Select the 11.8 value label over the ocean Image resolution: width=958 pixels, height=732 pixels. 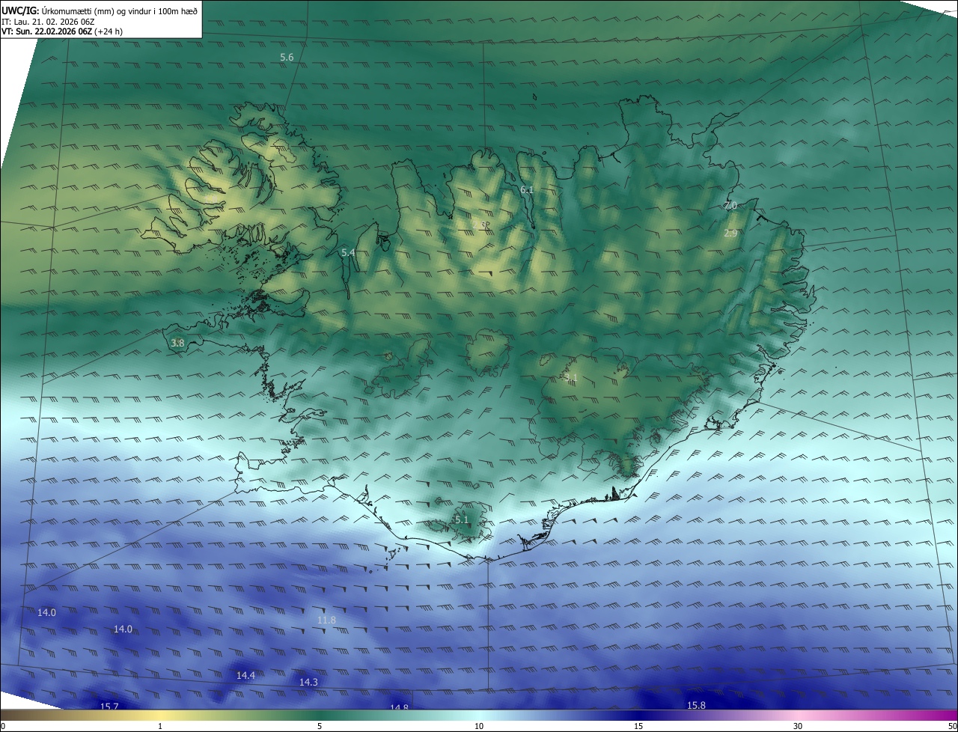click(326, 620)
